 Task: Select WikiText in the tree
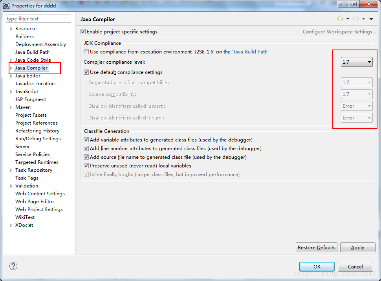click(x=25, y=217)
